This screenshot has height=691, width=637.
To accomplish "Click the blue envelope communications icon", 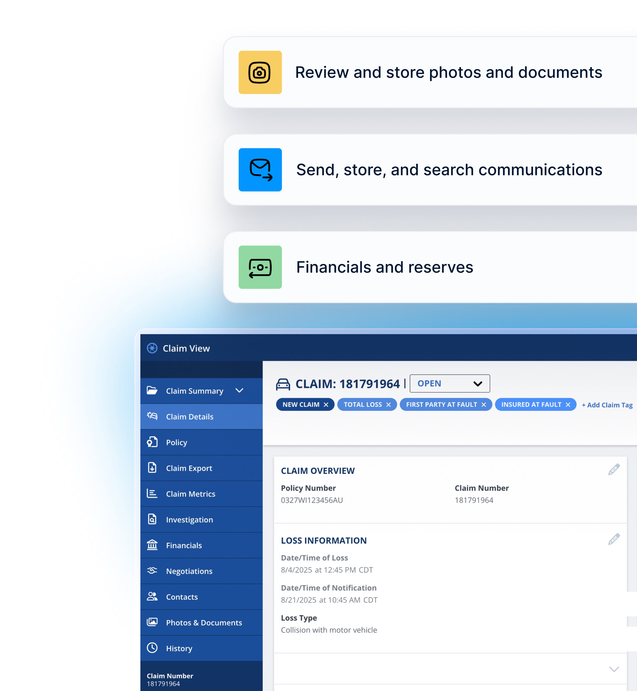I will click(260, 170).
